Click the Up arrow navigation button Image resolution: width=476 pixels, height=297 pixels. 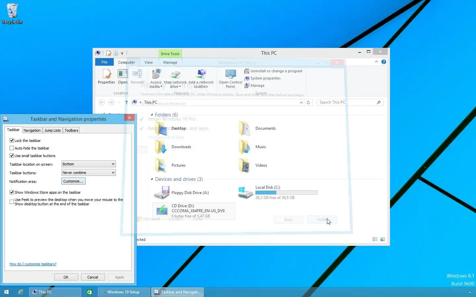click(x=126, y=102)
